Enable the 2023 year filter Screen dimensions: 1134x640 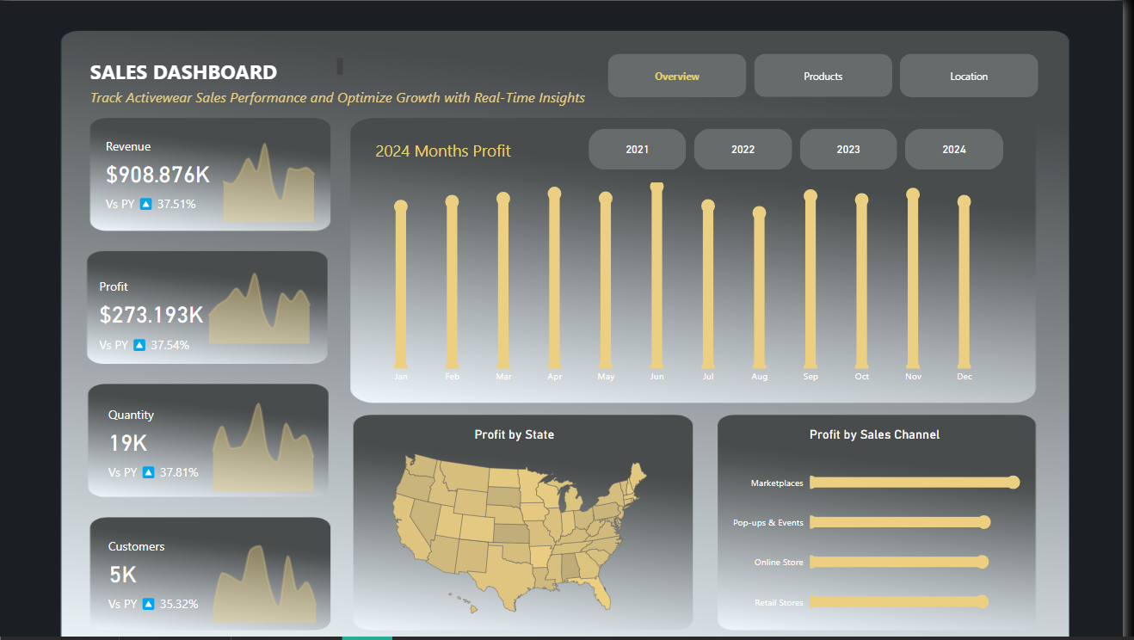point(847,149)
